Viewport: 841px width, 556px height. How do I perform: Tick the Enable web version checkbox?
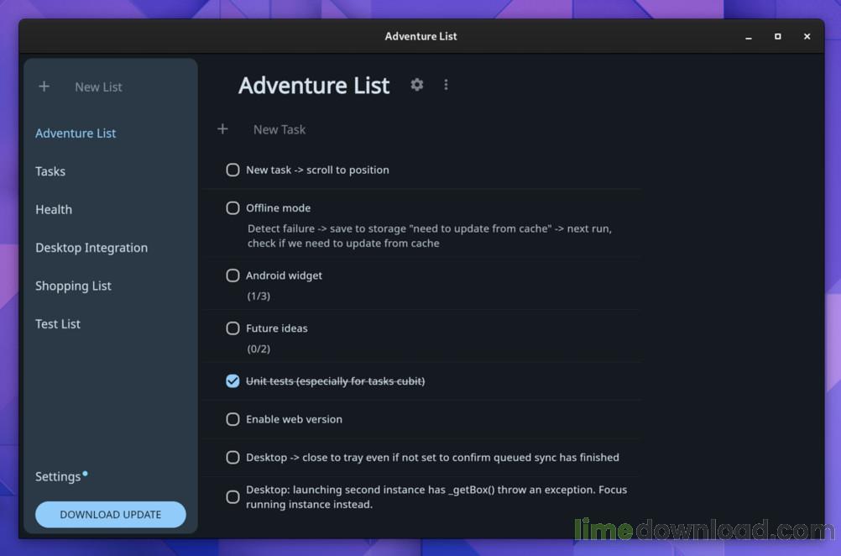coord(232,419)
